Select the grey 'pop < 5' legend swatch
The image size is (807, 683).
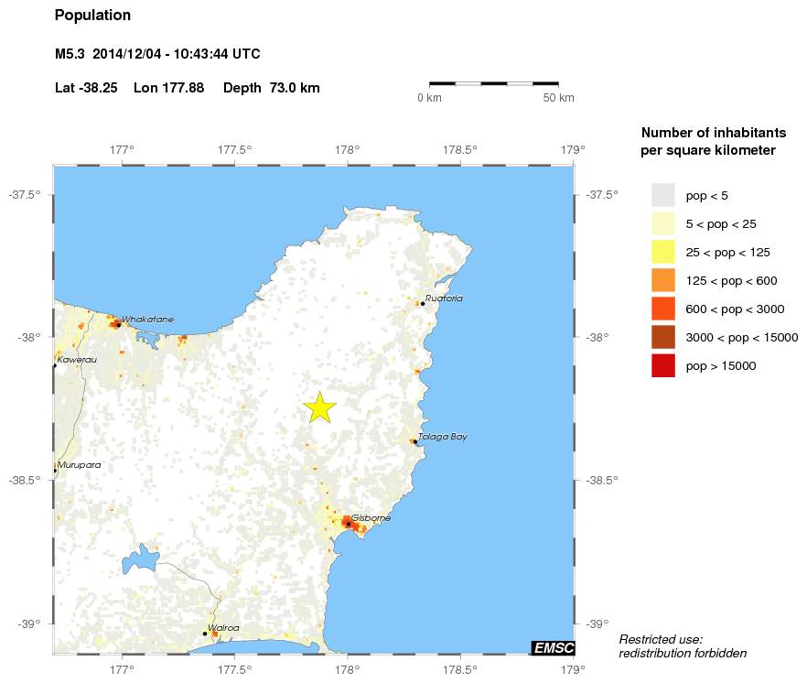click(662, 195)
